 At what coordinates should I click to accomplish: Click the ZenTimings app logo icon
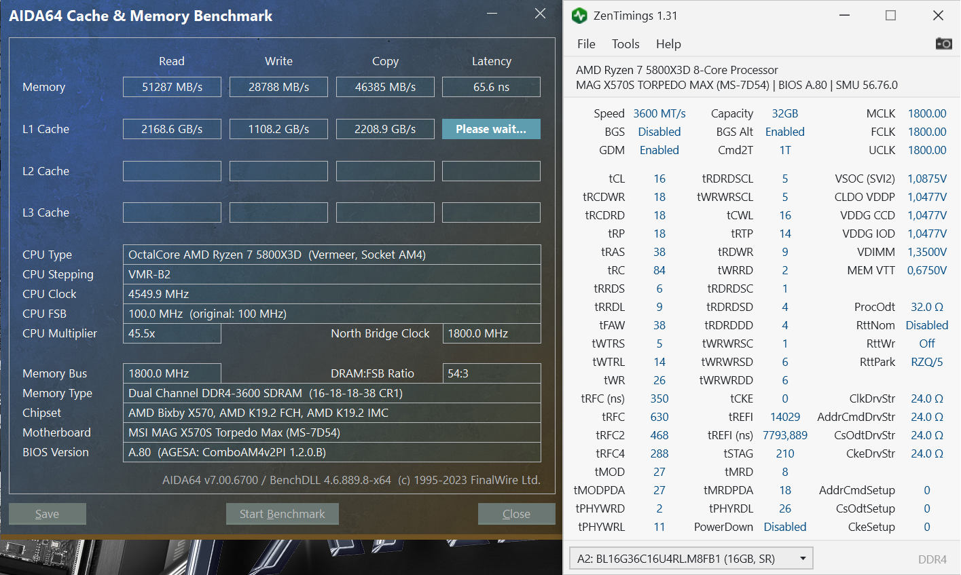pyautogui.click(x=579, y=16)
